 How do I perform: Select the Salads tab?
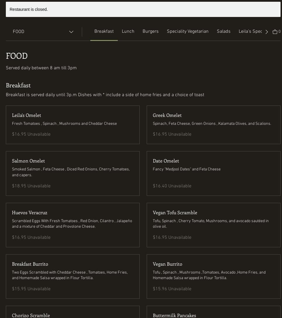tap(224, 32)
